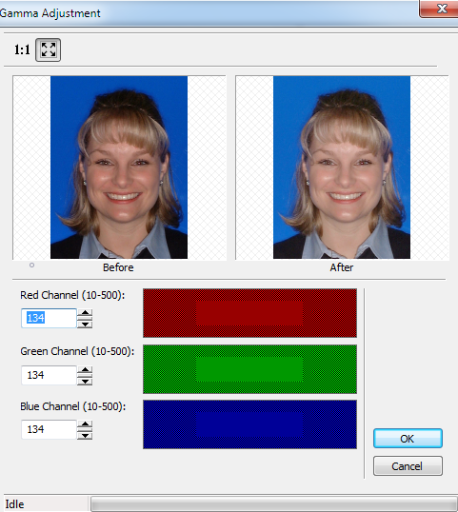Select the 1:1 actual size zoom icon
This screenshot has height=512, width=458.
tap(22, 49)
